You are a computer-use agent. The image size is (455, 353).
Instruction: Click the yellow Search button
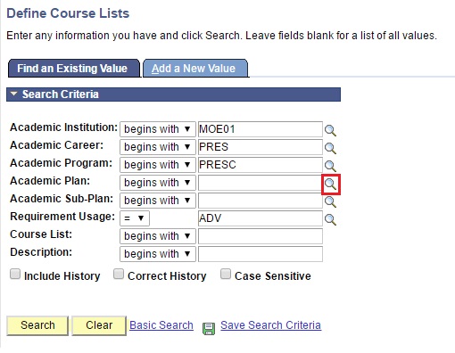point(37,325)
